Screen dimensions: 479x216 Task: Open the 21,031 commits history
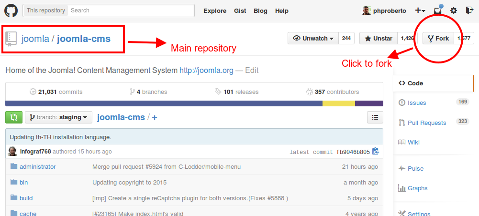coord(56,92)
